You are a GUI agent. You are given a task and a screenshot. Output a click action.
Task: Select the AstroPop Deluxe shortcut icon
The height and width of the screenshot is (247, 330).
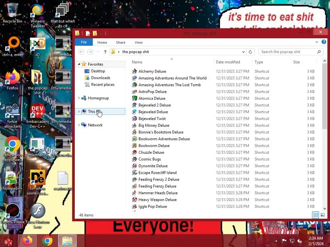click(x=134, y=92)
